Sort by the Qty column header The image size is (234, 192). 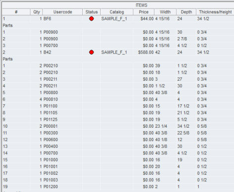click(x=37, y=12)
